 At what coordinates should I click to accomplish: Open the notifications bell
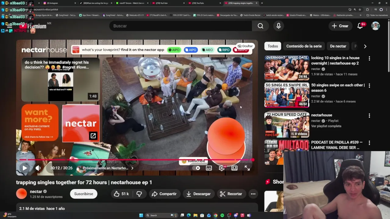(360, 26)
